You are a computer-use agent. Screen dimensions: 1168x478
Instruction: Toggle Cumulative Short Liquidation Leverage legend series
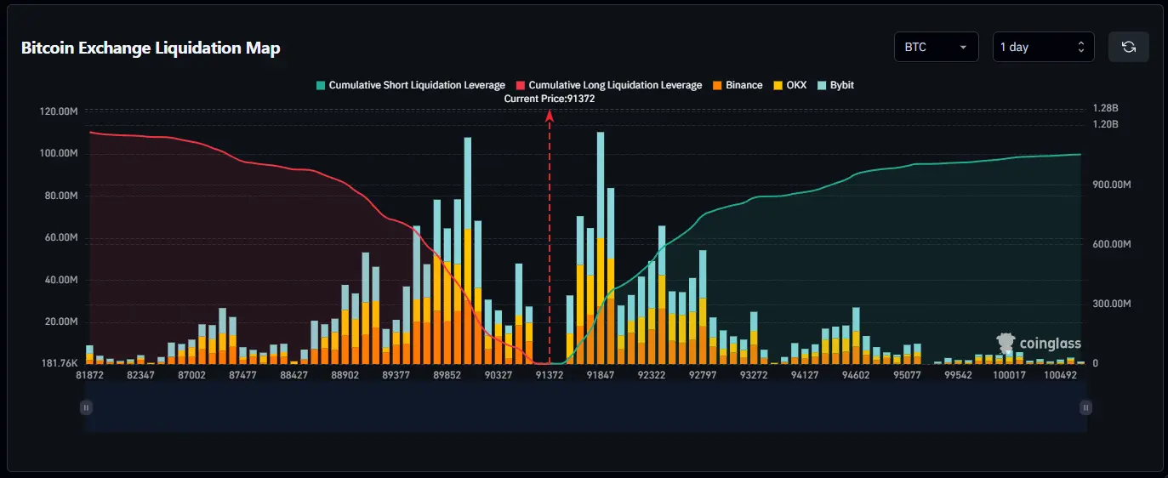point(410,85)
